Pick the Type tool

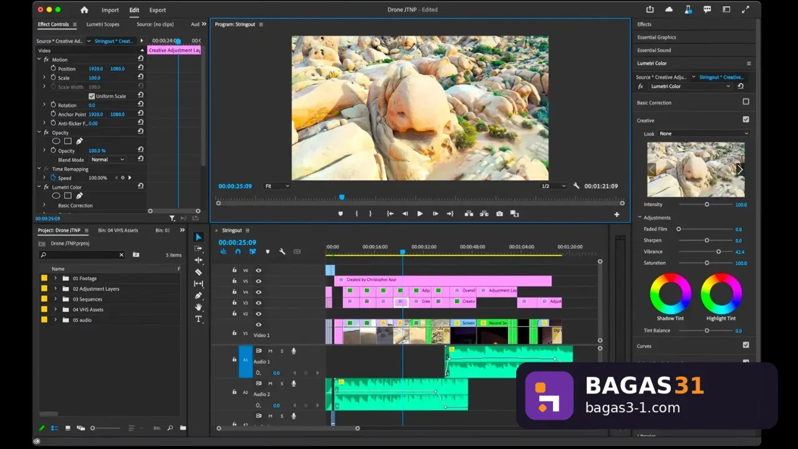tap(198, 319)
